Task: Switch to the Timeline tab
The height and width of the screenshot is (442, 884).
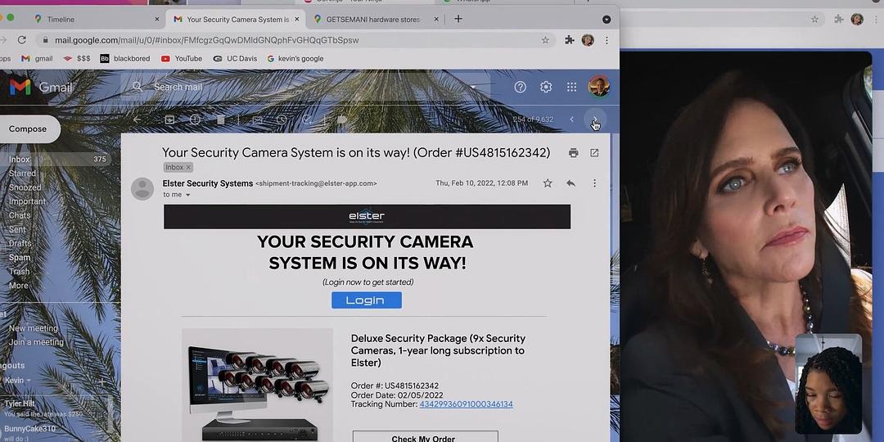Action: [96, 19]
